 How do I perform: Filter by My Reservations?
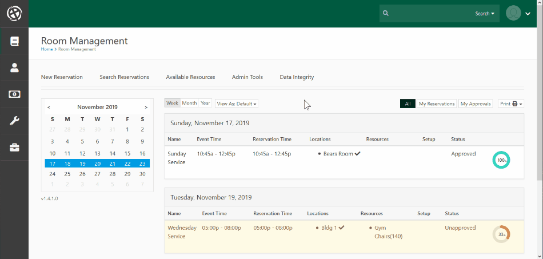coord(437,103)
